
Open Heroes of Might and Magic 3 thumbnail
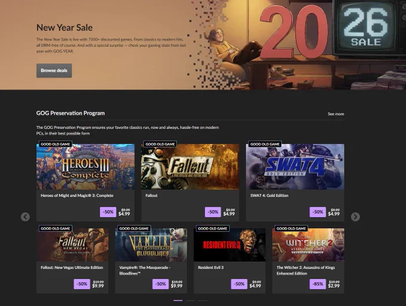click(85, 167)
